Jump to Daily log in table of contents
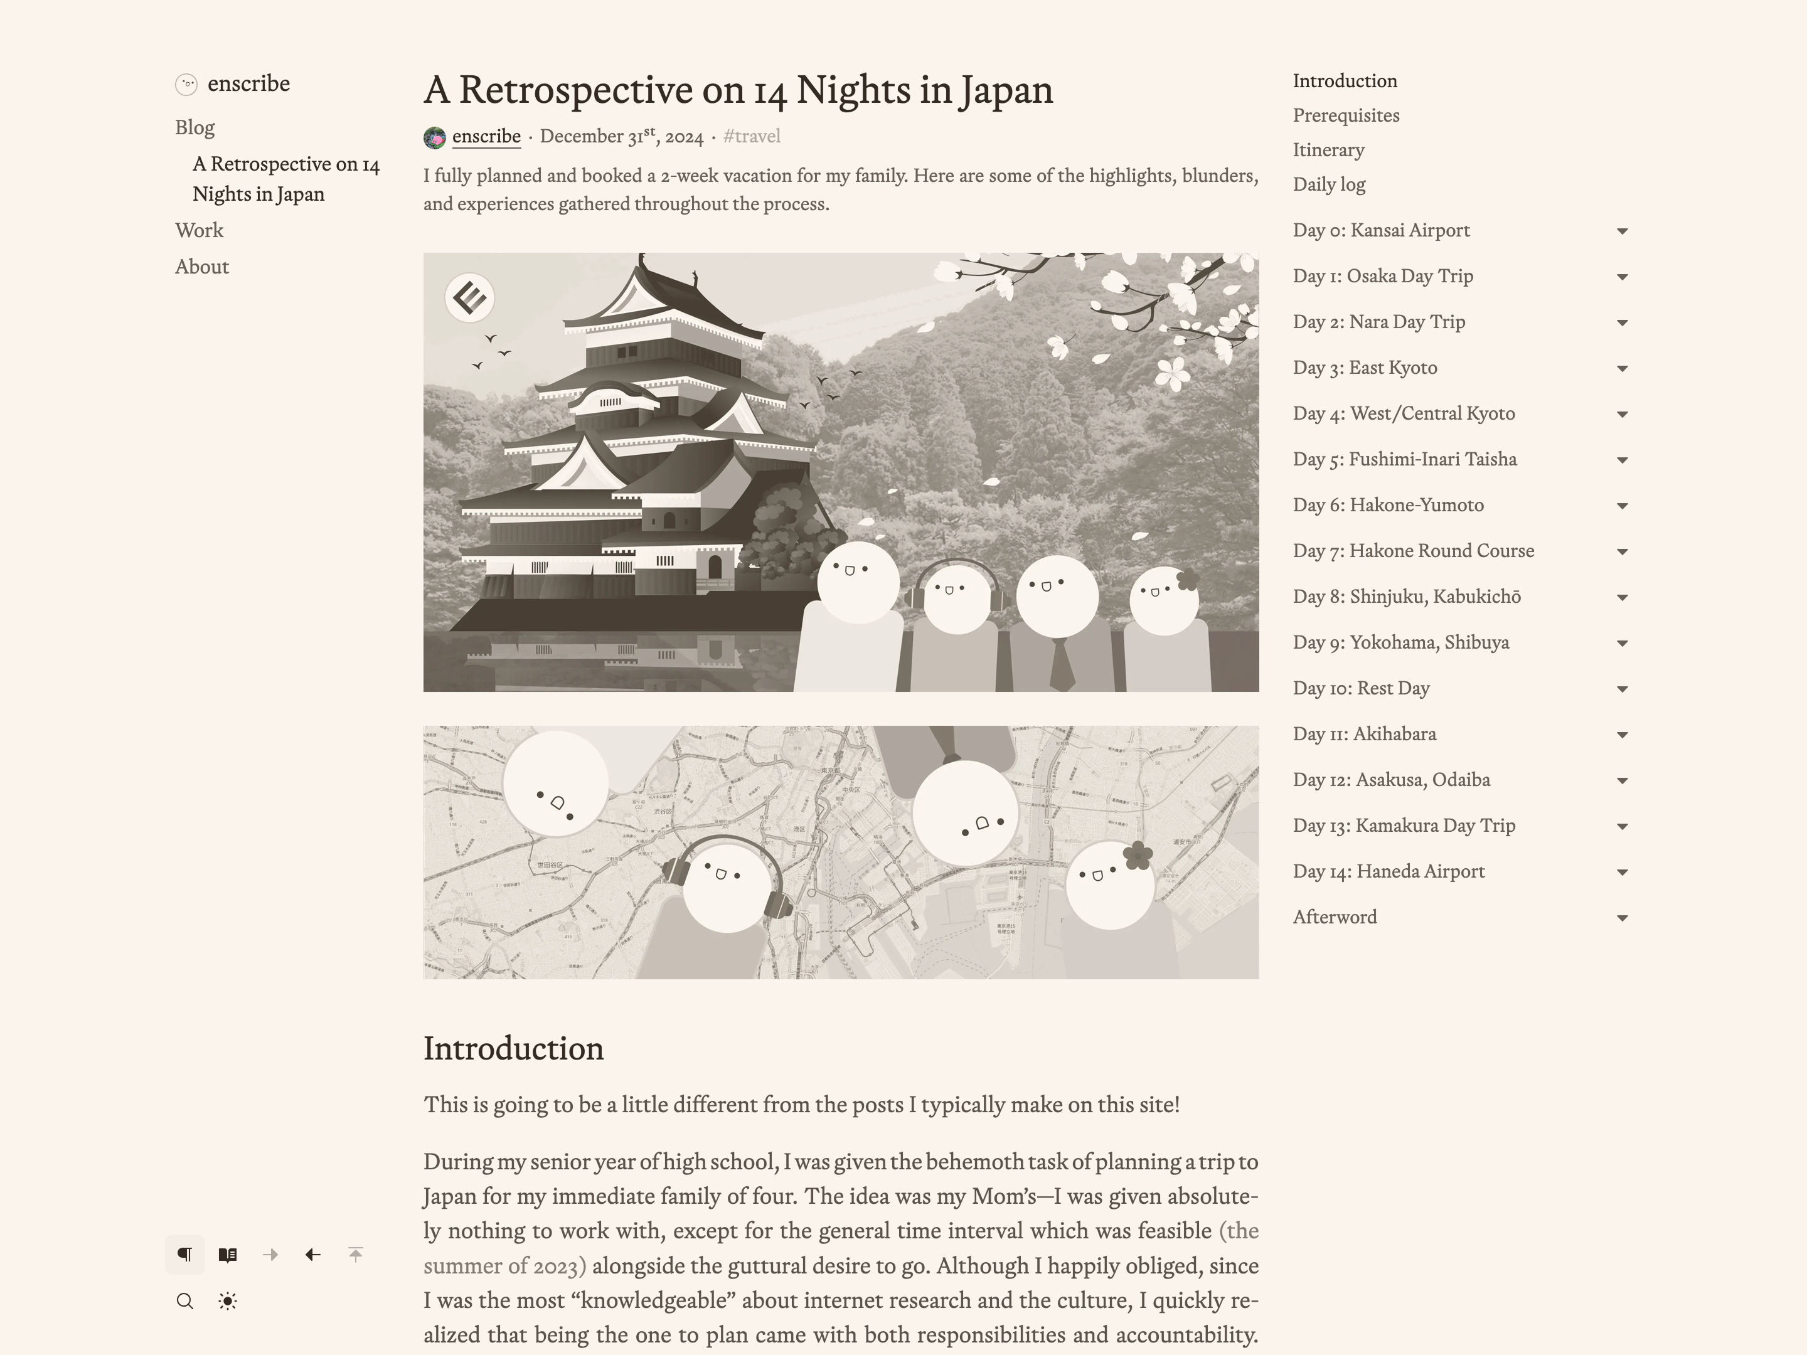Screen dimensions: 1807x1355 [x=1329, y=184]
